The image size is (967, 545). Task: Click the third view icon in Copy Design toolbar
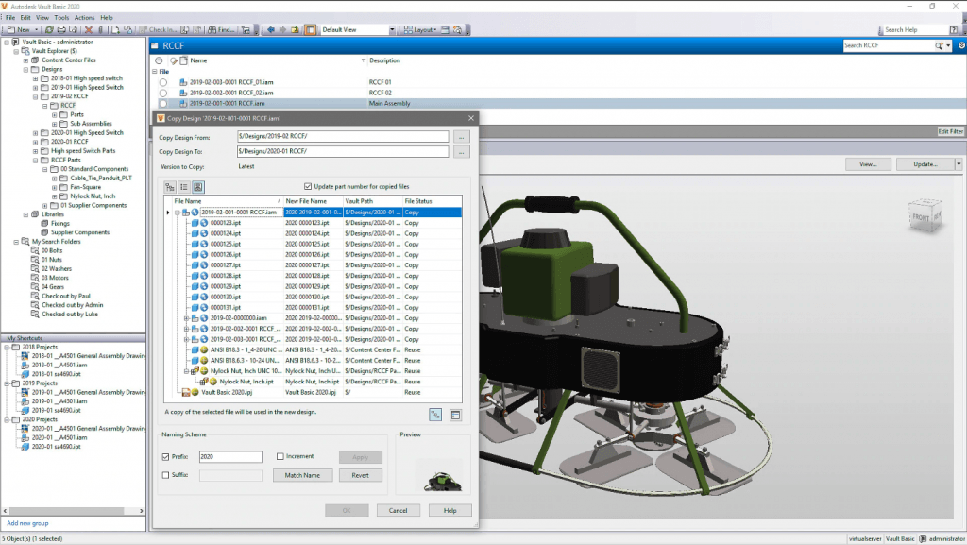click(x=198, y=187)
